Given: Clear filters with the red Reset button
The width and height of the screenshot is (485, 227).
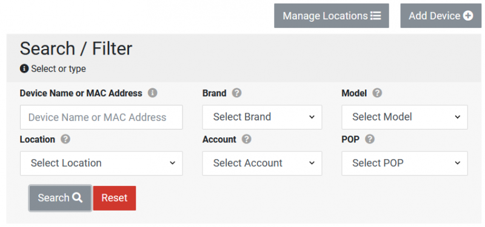Looking at the screenshot, I should coord(115,198).
